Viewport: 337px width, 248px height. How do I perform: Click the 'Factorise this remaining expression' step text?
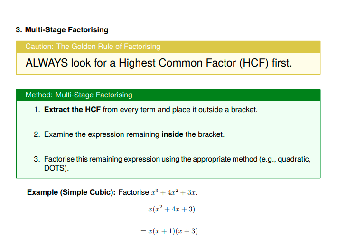pyautogui.click(x=102, y=159)
